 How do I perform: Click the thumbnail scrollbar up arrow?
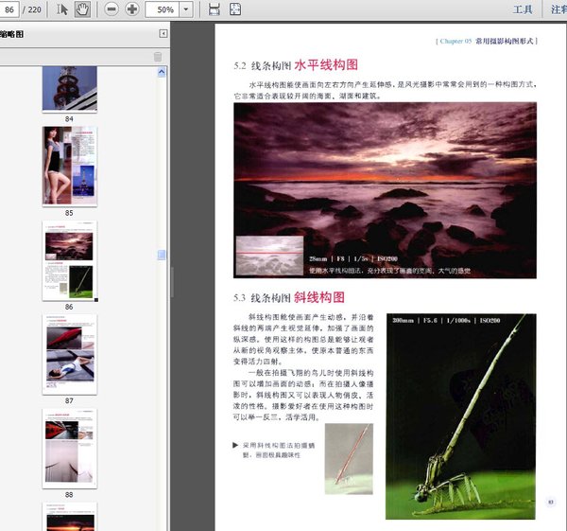click(162, 72)
